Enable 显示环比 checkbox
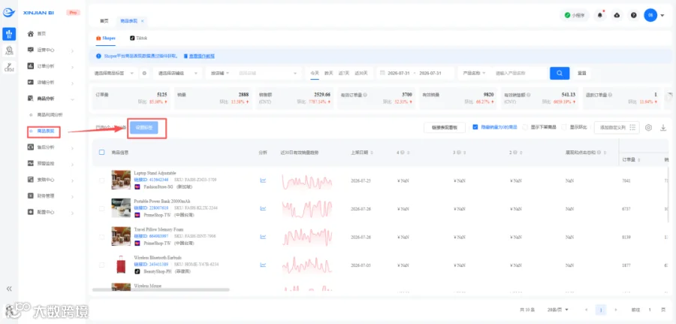The height and width of the screenshot is (324, 676). pyautogui.click(x=564, y=127)
